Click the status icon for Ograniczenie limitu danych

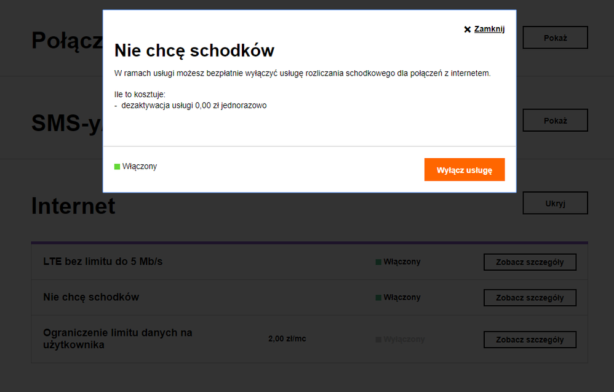[378, 339]
